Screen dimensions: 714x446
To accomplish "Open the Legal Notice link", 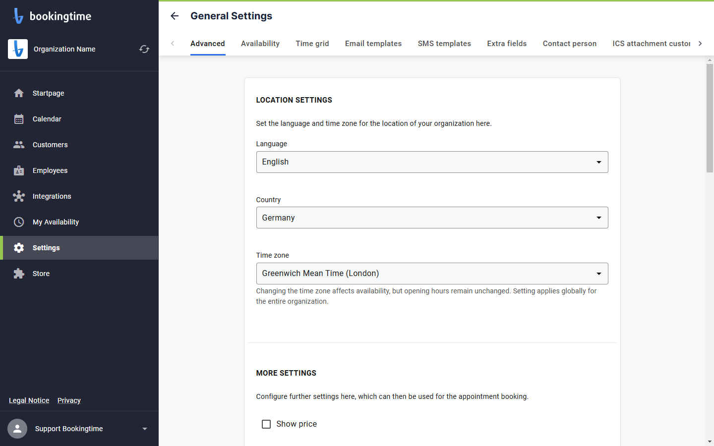I will (x=29, y=400).
